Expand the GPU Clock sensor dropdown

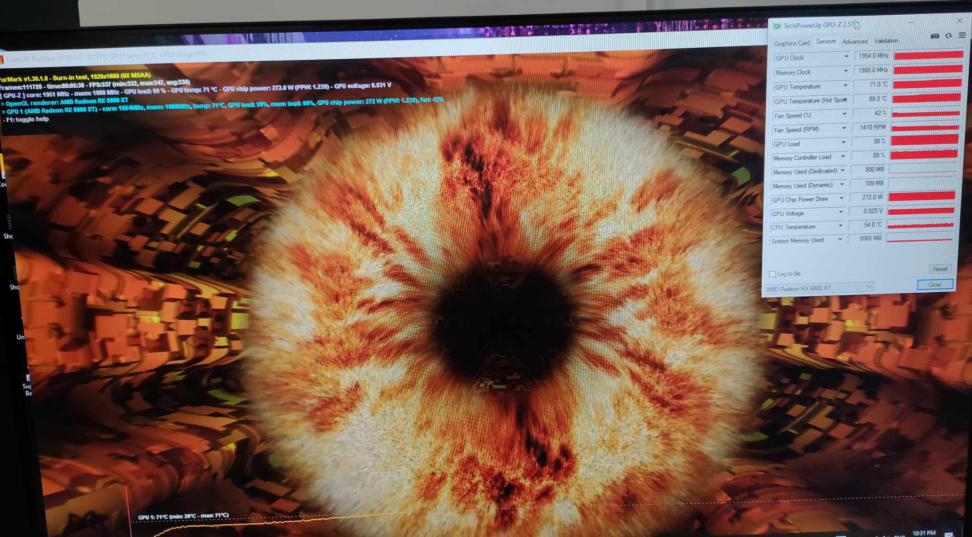[846, 57]
